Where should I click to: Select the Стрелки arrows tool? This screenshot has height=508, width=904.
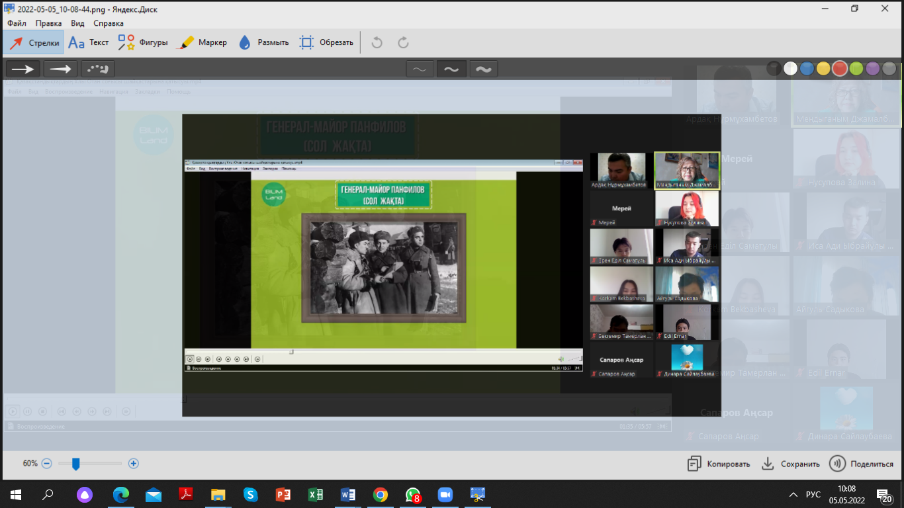click(x=34, y=42)
